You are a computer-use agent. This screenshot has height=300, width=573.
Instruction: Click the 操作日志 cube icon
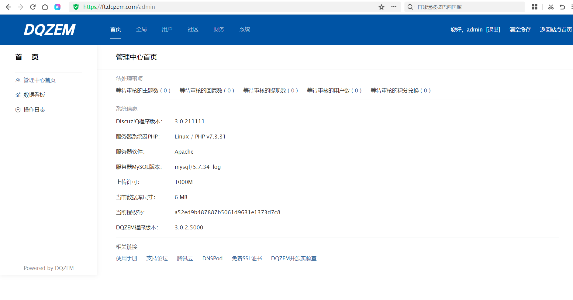click(18, 110)
